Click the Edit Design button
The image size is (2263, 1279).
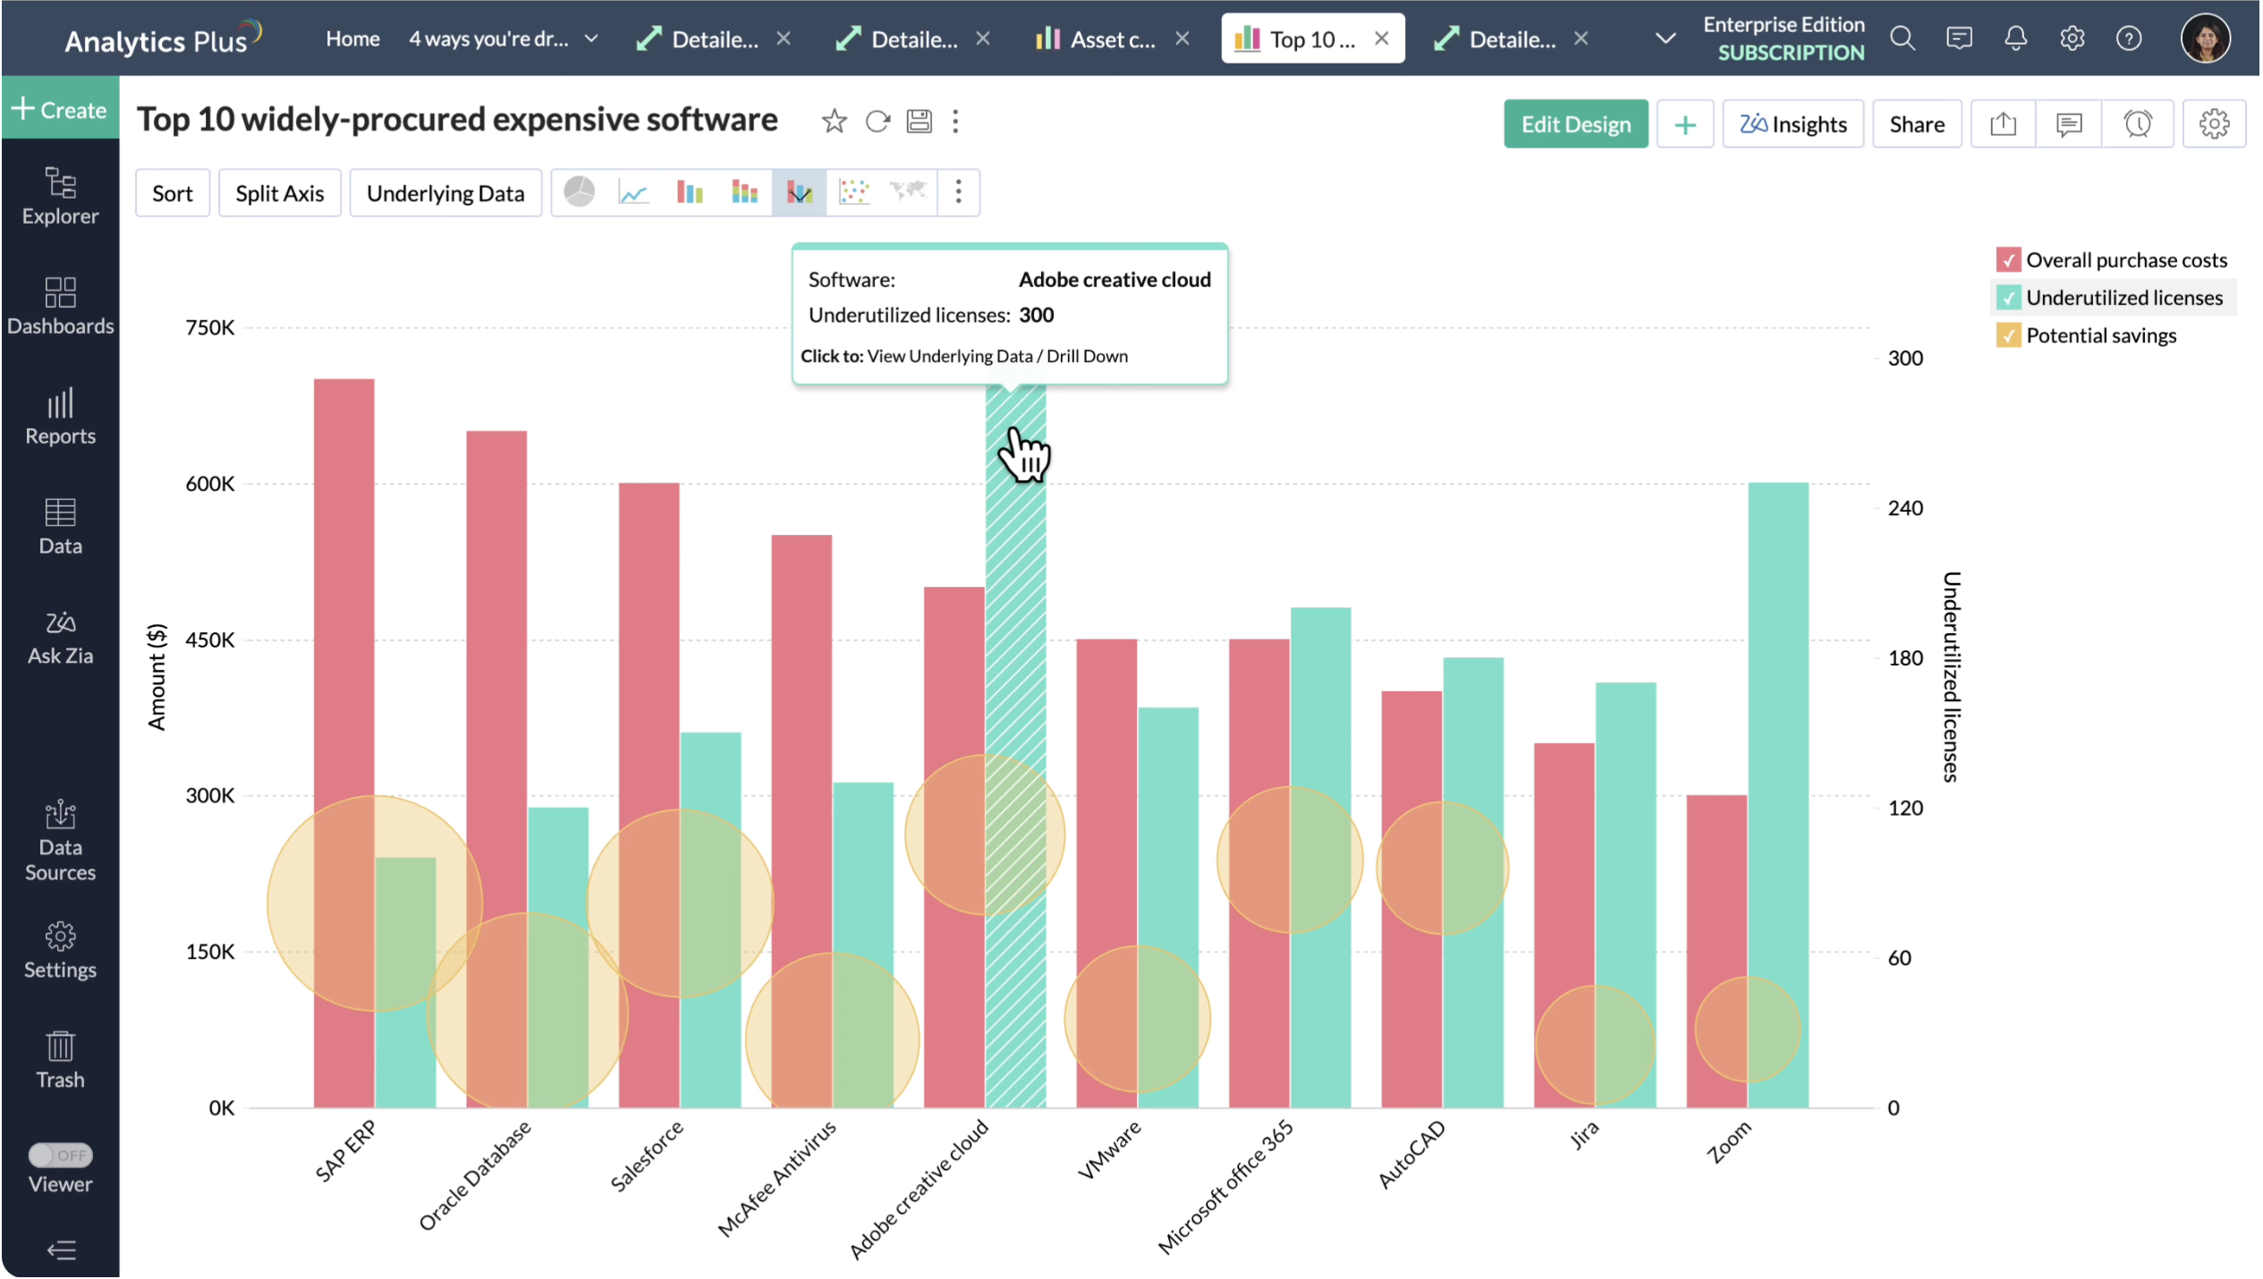[1575, 124]
